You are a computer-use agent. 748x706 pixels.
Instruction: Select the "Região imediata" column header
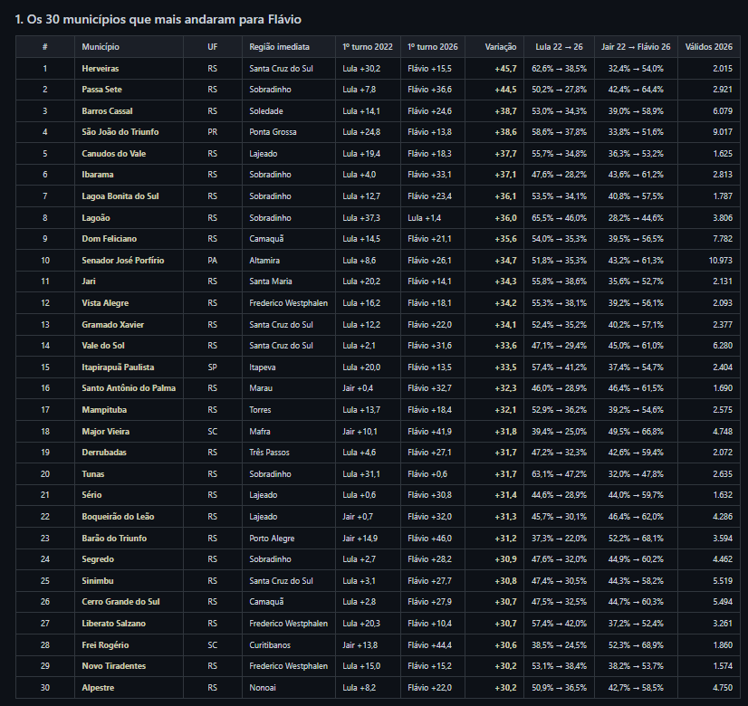coord(279,47)
